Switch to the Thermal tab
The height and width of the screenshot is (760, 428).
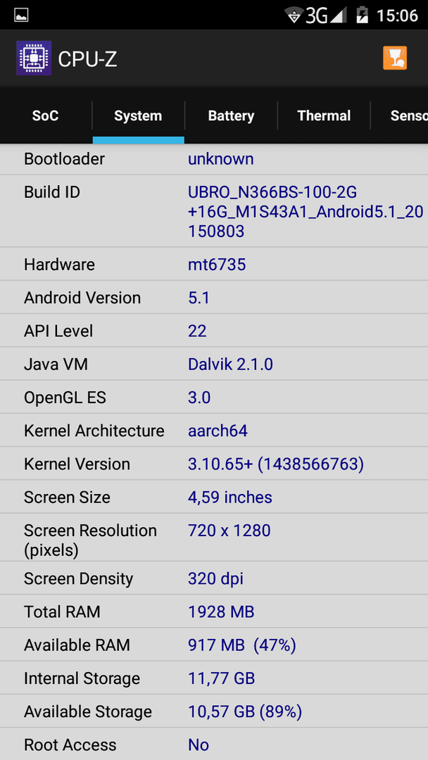click(324, 116)
